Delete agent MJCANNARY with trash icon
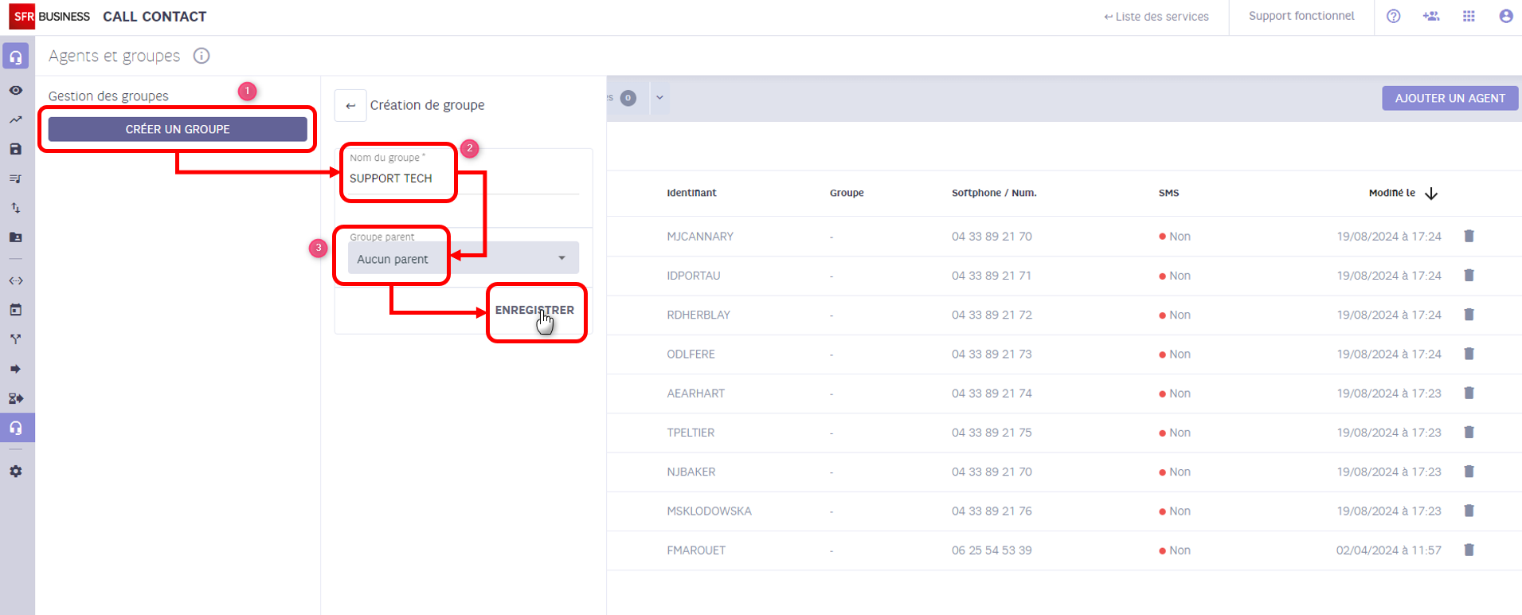Viewport: 1522px width, 615px height. click(1469, 236)
